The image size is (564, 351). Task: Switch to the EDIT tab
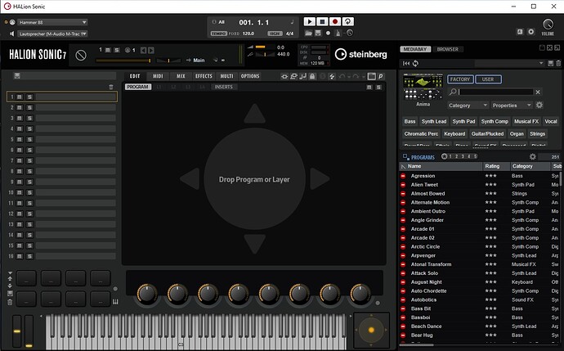tap(135, 76)
